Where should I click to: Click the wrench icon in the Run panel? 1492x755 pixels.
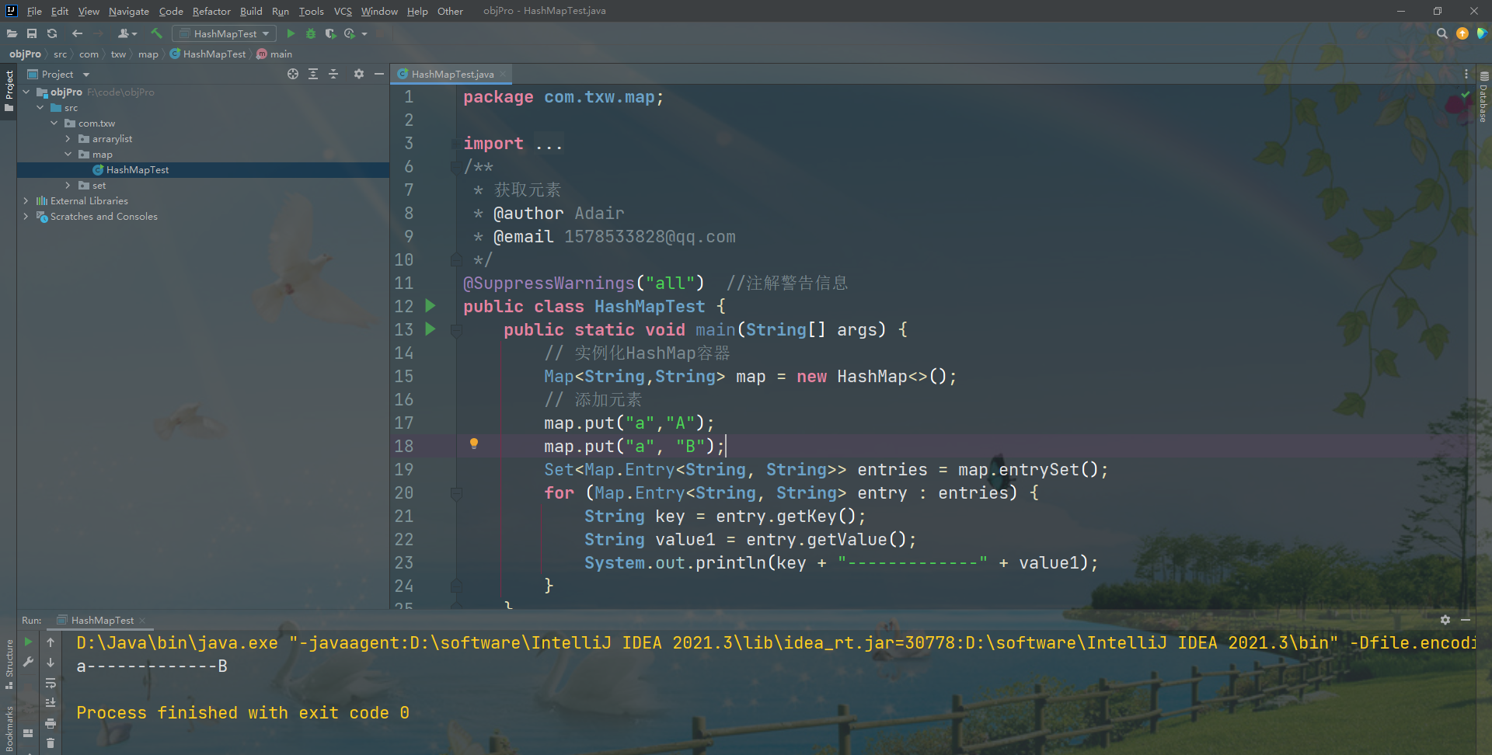click(x=29, y=662)
